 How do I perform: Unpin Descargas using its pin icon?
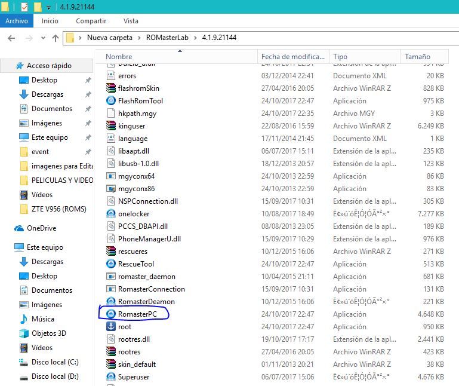tap(88, 94)
